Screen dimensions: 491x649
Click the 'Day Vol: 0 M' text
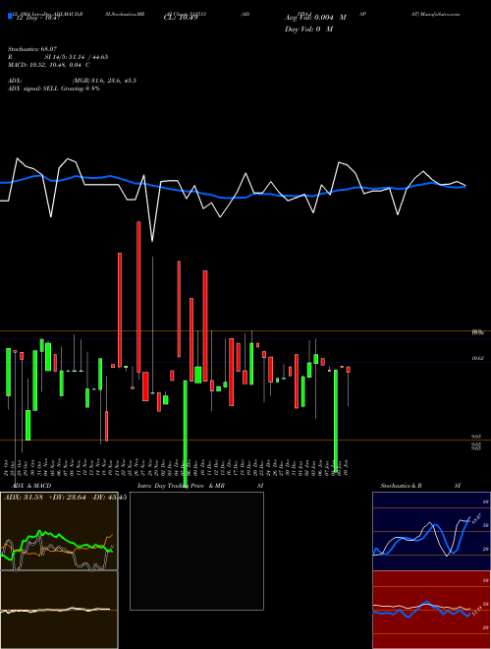(x=308, y=29)
